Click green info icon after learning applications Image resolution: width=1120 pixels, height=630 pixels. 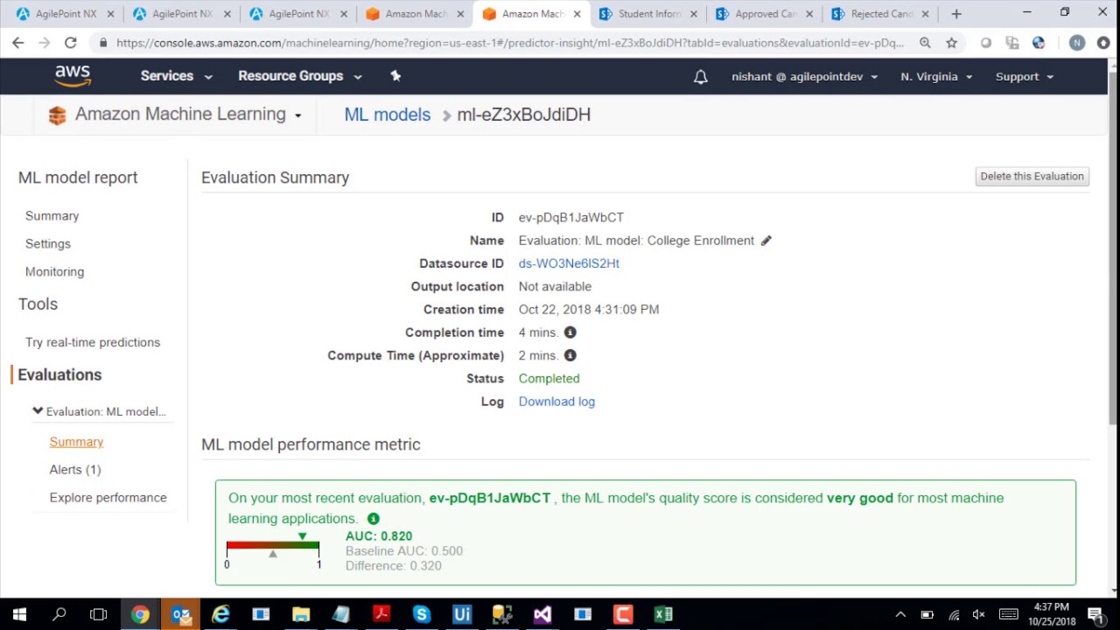pyautogui.click(x=373, y=519)
